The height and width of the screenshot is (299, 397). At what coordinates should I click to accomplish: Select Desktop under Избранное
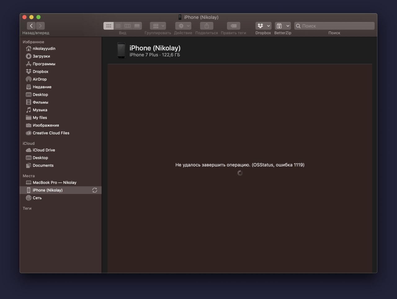pyautogui.click(x=61, y=95)
